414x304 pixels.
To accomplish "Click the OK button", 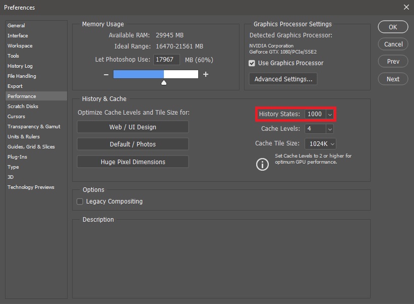I will [x=393, y=27].
